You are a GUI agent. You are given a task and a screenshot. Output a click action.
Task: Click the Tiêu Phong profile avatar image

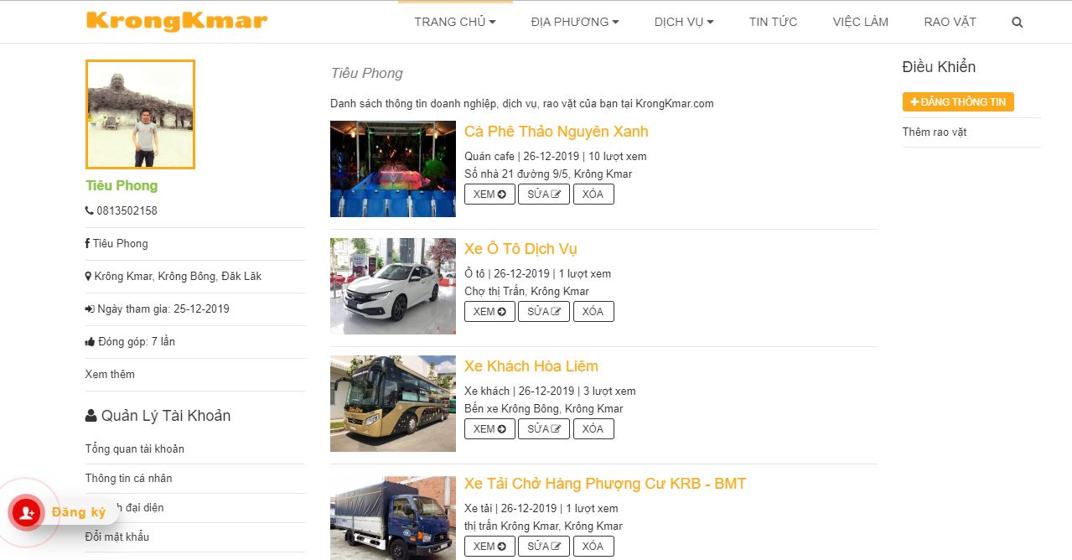[x=140, y=114]
